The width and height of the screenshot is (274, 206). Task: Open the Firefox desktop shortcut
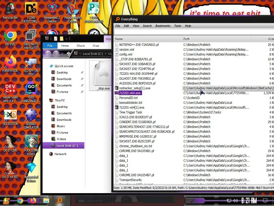[x=10, y=64]
